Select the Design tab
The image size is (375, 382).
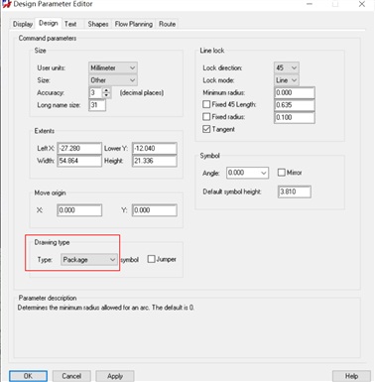(49, 23)
